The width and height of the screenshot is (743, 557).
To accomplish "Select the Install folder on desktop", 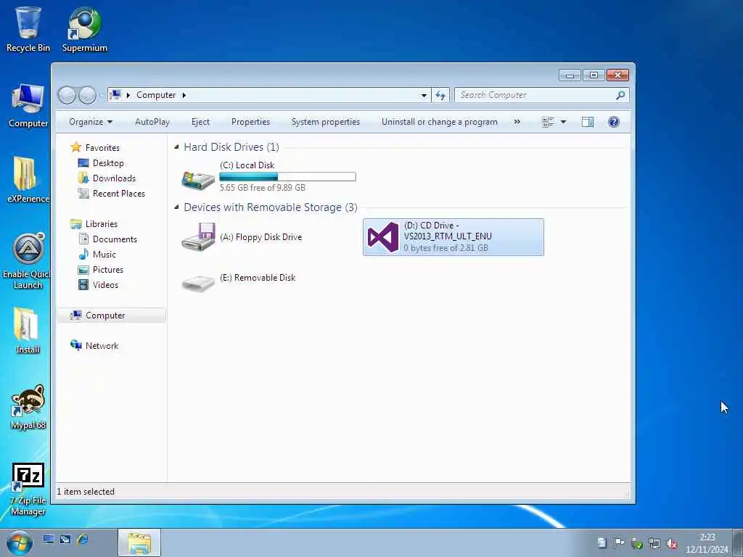I will [28, 331].
